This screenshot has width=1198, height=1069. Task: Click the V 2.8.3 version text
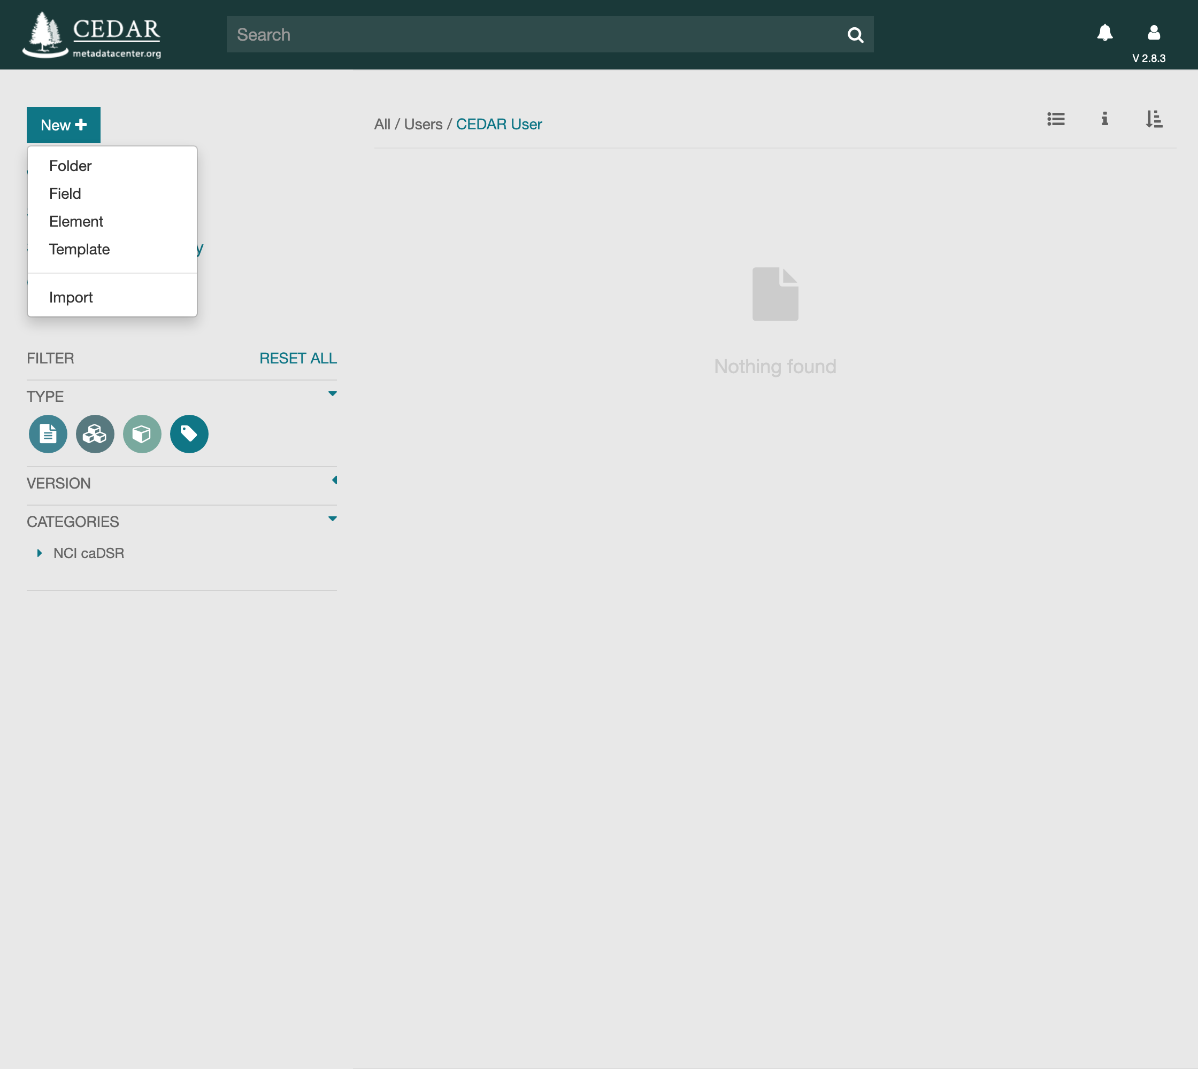[x=1149, y=58]
